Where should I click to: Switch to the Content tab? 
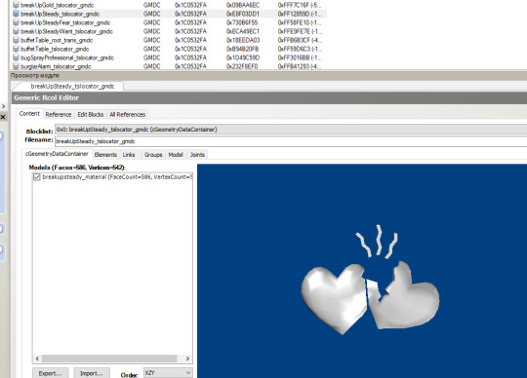click(x=29, y=114)
